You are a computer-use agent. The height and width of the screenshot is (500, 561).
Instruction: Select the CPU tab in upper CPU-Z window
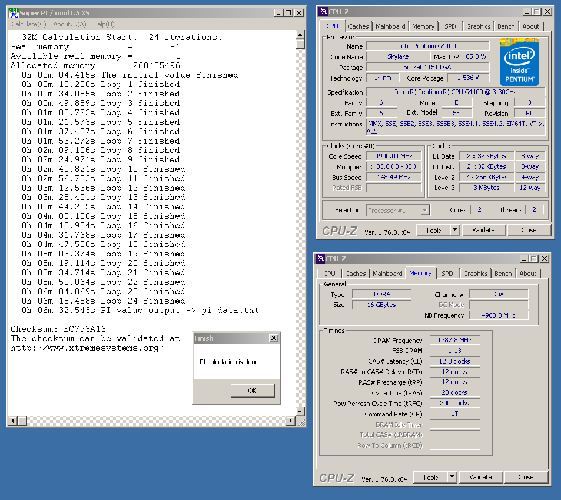pos(332,26)
